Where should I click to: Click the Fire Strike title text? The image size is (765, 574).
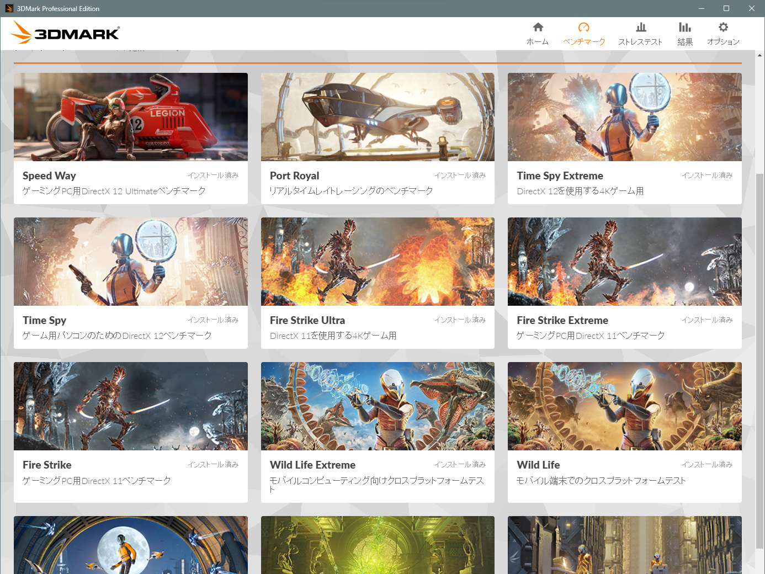click(x=47, y=465)
